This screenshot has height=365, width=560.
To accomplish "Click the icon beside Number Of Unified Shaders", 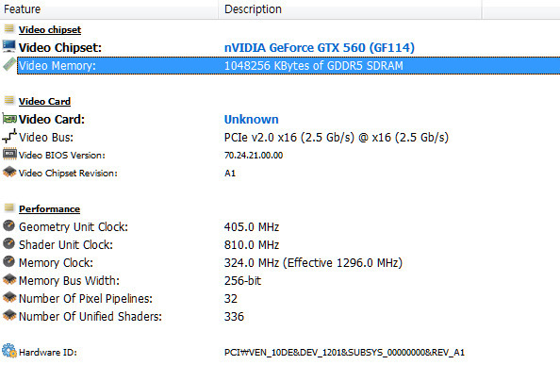I will coord(9,315).
